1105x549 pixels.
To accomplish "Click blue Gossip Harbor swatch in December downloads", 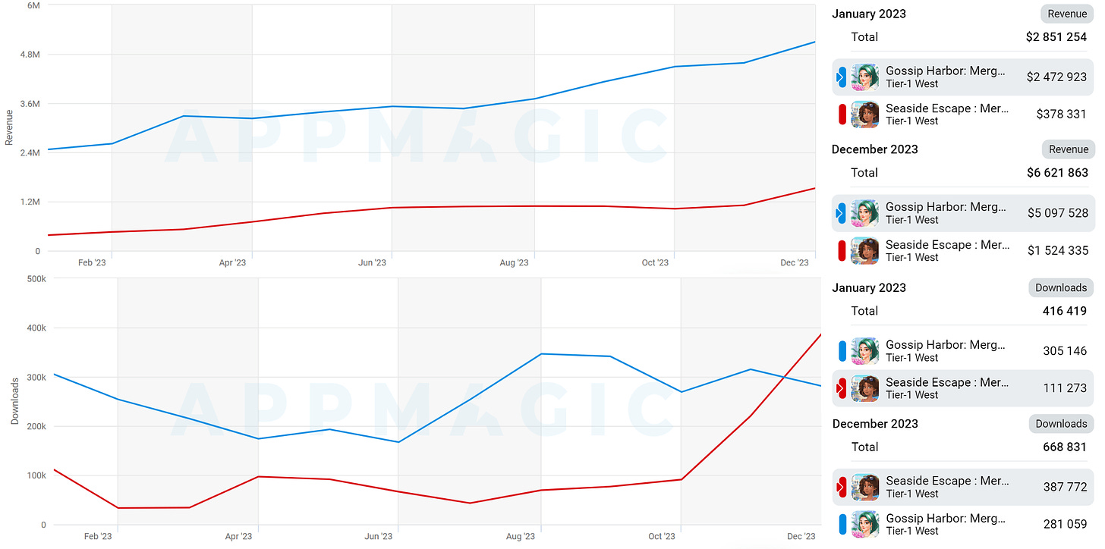I will (842, 525).
